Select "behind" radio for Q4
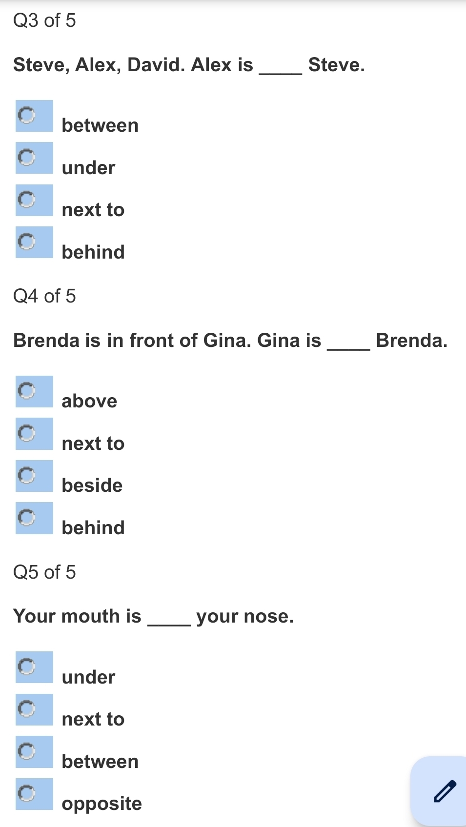The image size is (466, 827). point(27,517)
